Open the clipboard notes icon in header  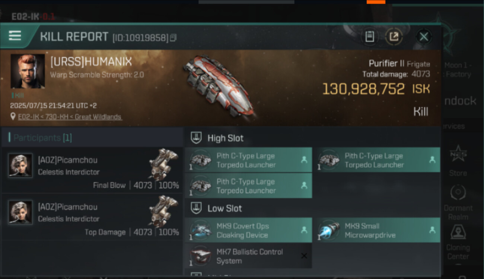(369, 36)
